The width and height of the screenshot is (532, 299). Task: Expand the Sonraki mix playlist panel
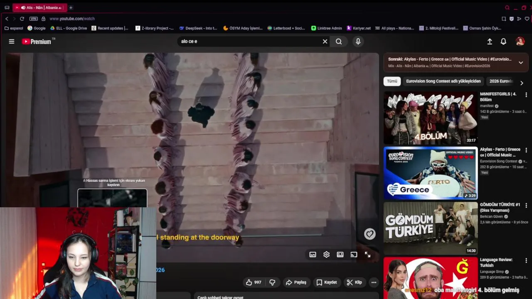(x=521, y=63)
